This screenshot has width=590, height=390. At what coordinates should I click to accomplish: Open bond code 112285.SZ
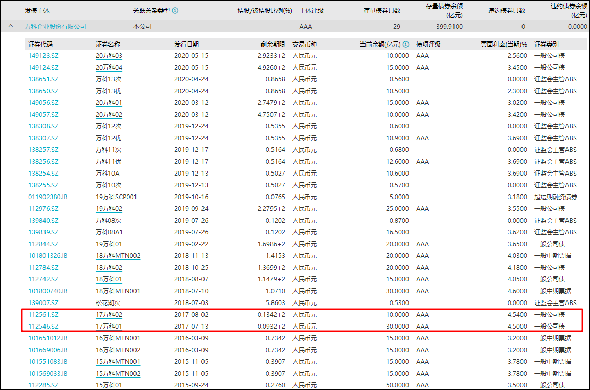coord(43,385)
